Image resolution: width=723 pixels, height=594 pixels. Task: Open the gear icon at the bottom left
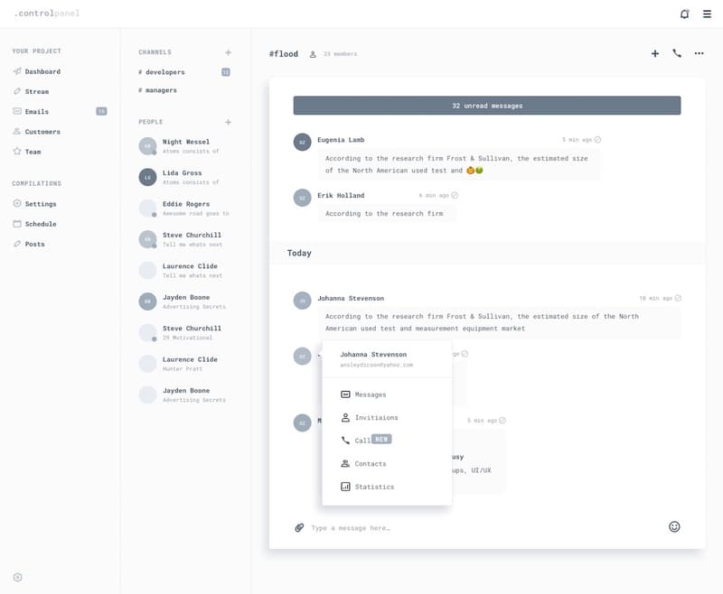(x=15, y=576)
